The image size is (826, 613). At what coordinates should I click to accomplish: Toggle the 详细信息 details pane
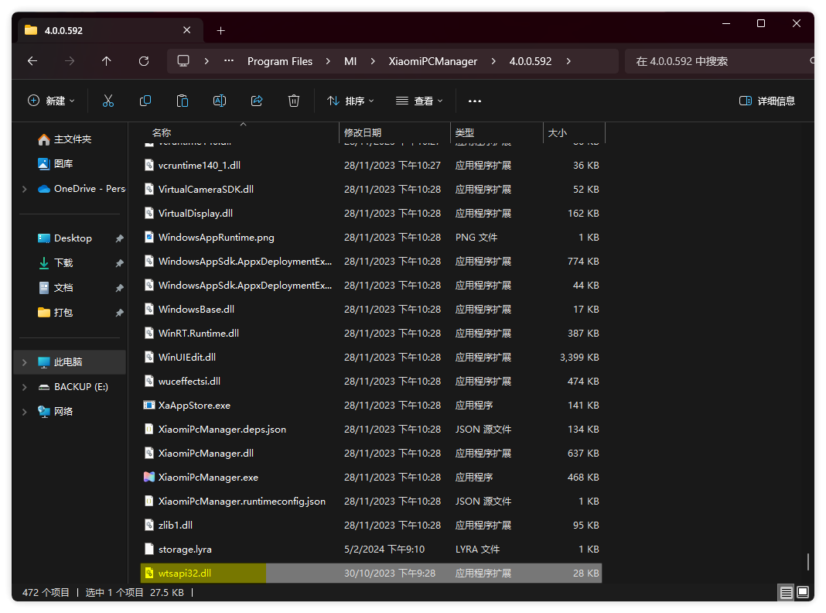pyautogui.click(x=767, y=101)
